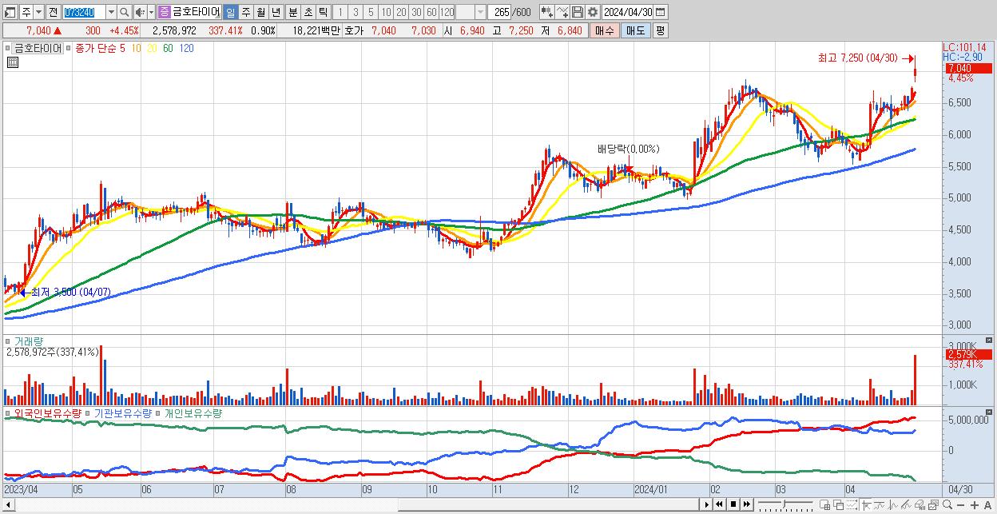Open the dropdown beside the speaker icon

point(151,12)
